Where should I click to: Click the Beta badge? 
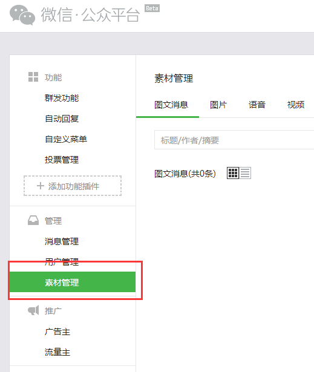[x=152, y=8]
